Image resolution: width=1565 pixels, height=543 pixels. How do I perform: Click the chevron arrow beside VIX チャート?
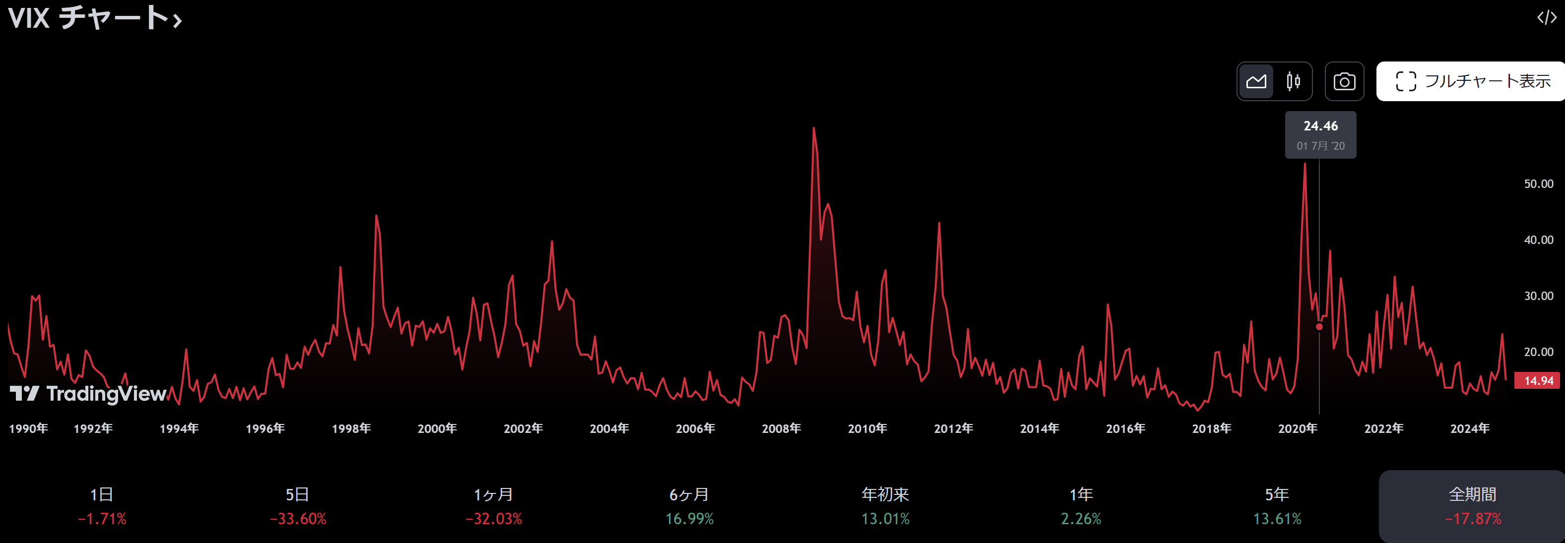(x=177, y=22)
